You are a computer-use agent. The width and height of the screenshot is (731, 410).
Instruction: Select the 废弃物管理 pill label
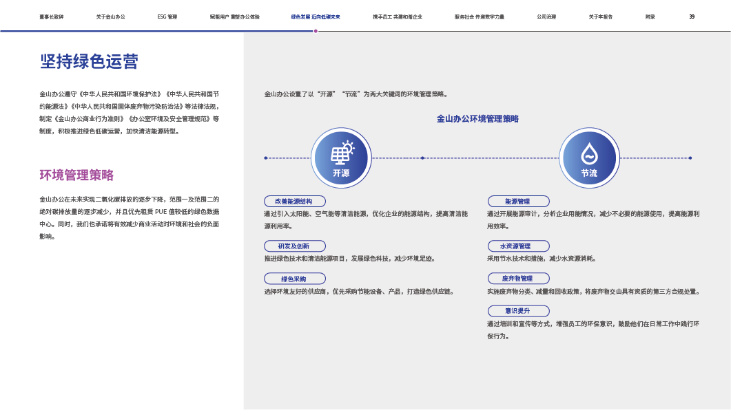(x=518, y=279)
